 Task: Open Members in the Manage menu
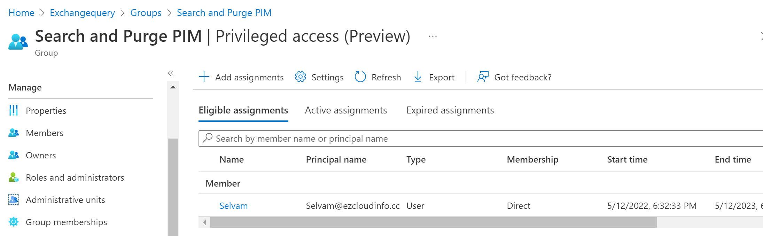tap(44, 133)
